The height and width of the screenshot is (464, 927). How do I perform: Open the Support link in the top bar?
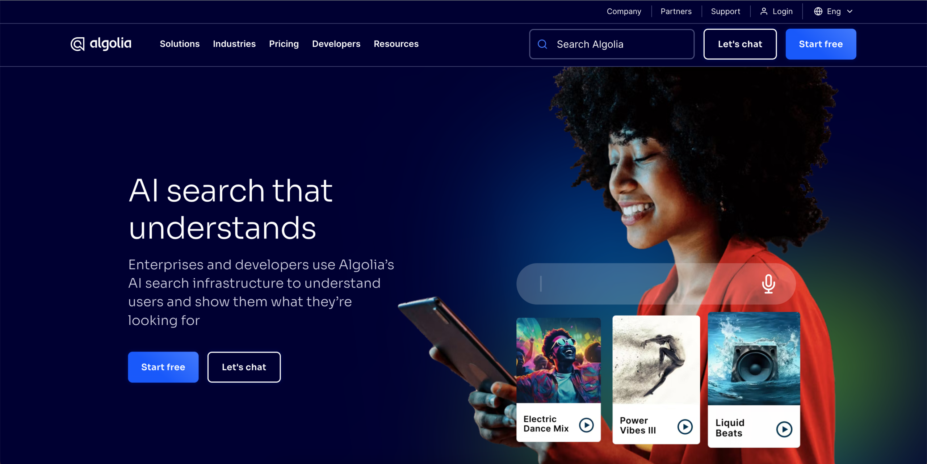[725, 12]
